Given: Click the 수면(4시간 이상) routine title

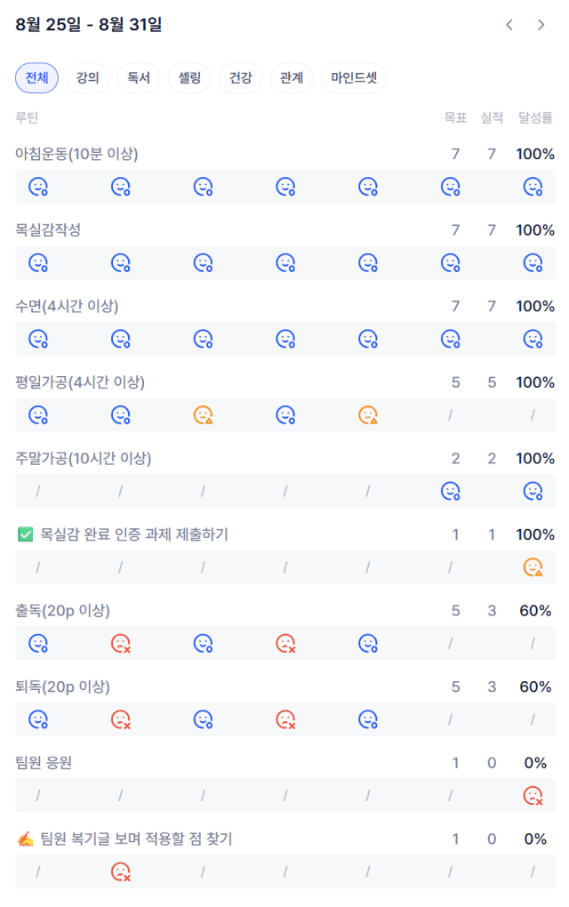Looking at the screenshot, I should (67, 306).
